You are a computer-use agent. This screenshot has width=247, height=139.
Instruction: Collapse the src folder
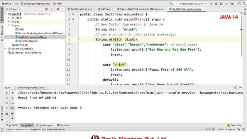pos(9,25)
